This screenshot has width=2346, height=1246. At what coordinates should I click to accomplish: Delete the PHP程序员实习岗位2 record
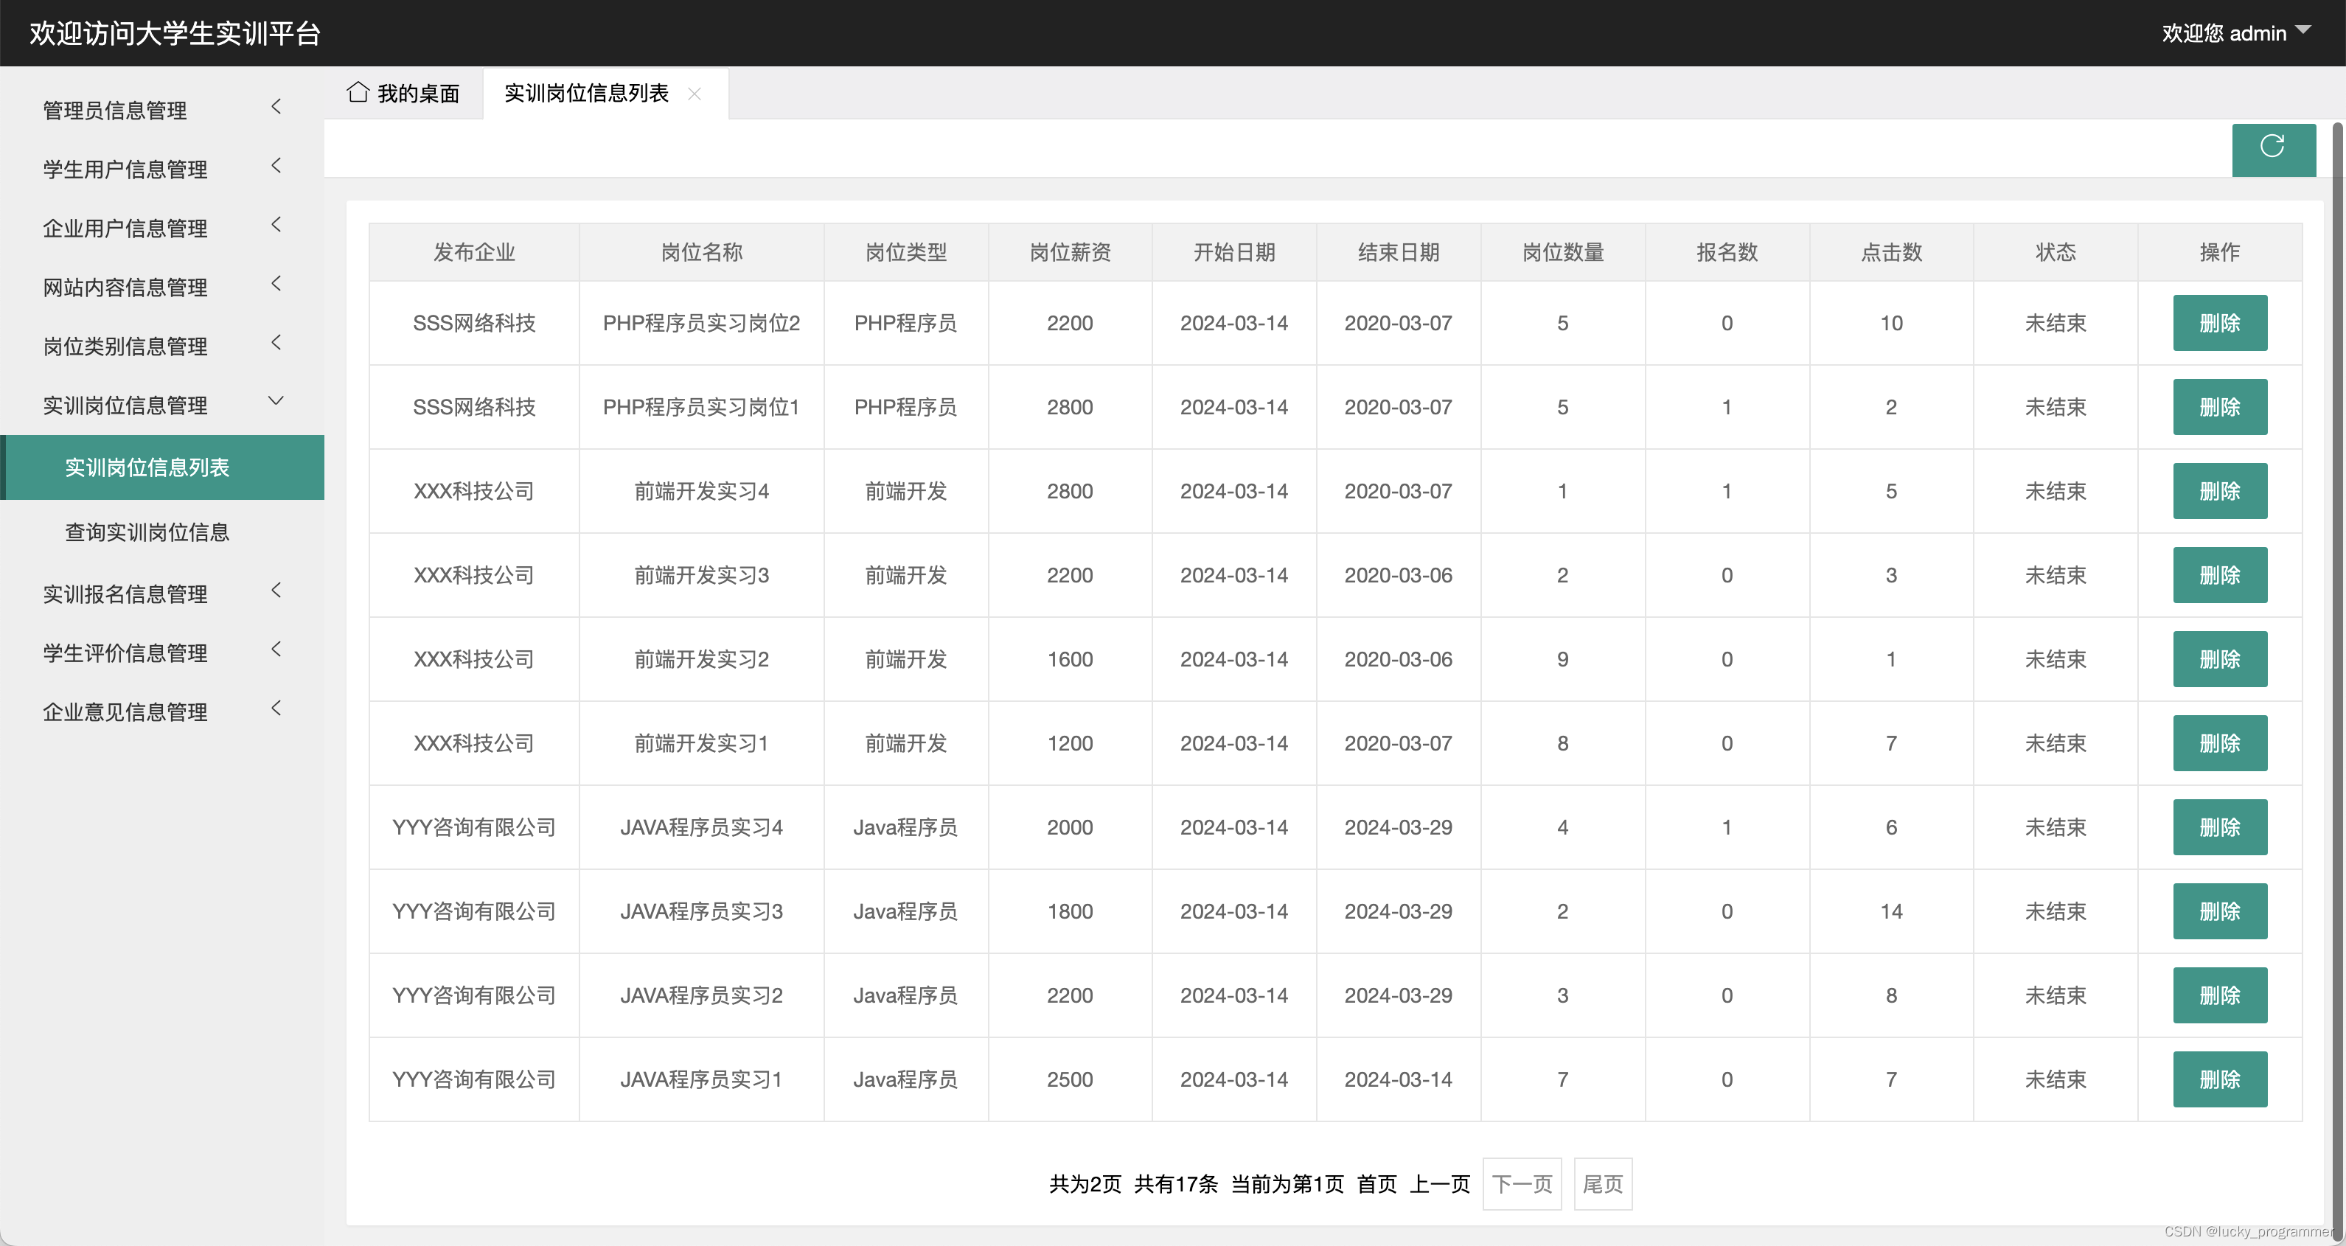tap(2219, 322)
